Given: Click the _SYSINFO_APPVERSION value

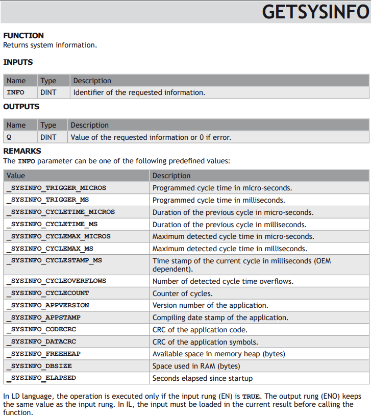Looking at the screenshot, I should 48,305.
